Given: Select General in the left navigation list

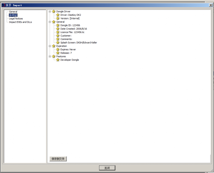Looking at the screenshot, I should click(x=13, y=12).
